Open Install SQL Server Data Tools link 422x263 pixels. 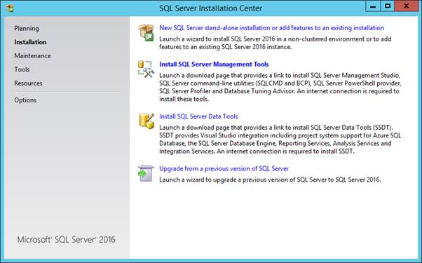[x=198, y=116]
